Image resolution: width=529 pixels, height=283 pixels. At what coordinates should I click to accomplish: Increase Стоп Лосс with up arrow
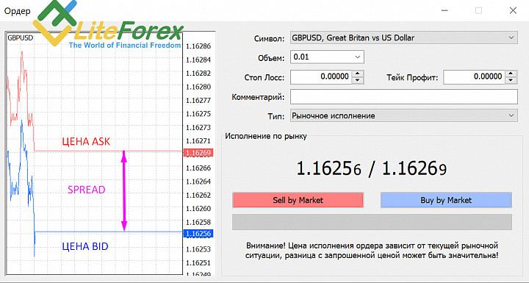coord(358,74)
